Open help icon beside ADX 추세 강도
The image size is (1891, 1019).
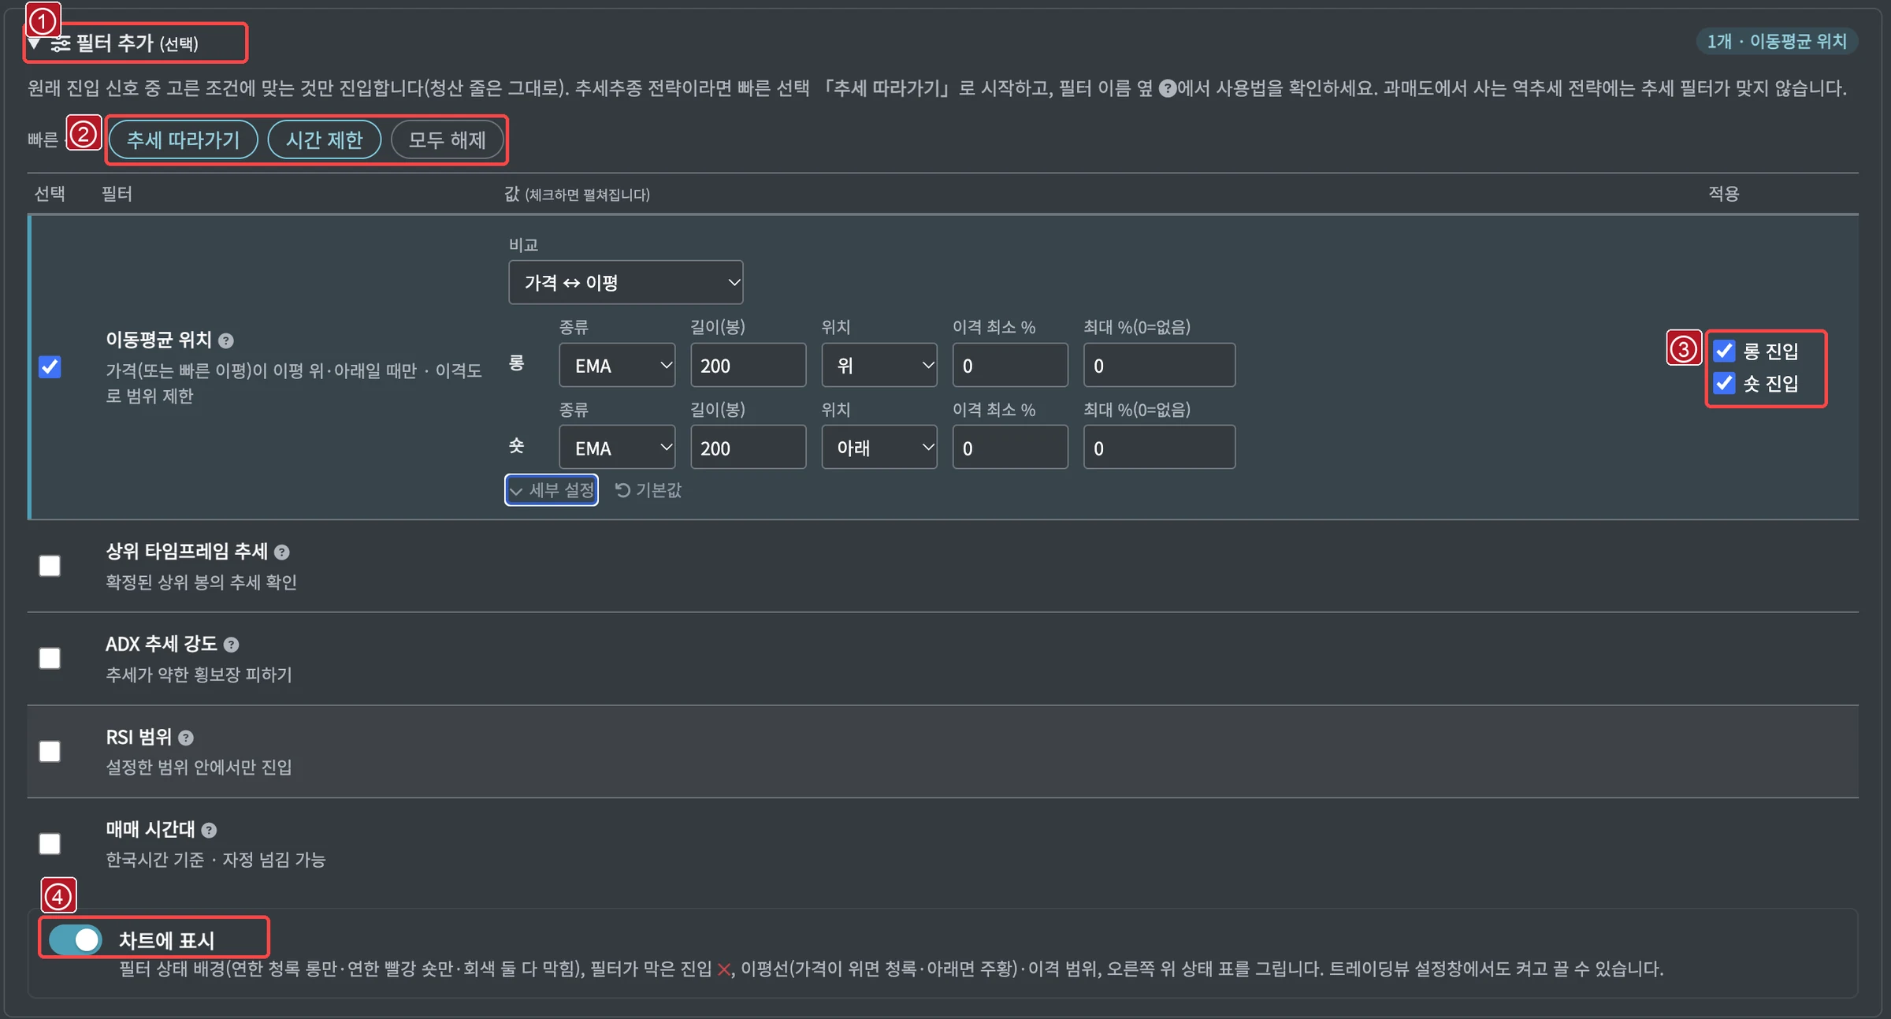231,645
